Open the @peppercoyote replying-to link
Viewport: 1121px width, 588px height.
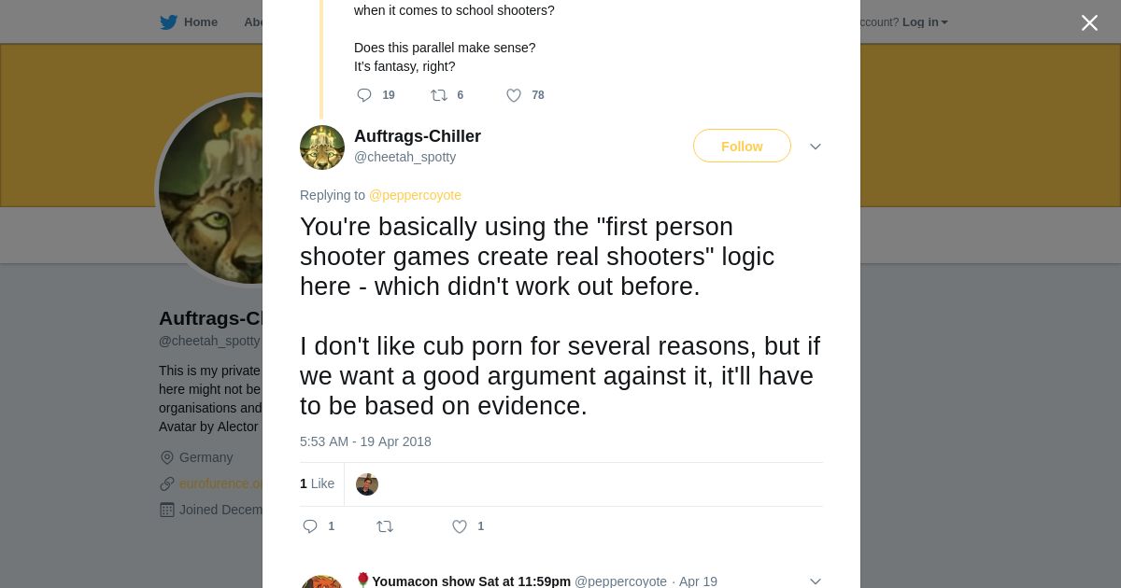click(x=415, y=195)
